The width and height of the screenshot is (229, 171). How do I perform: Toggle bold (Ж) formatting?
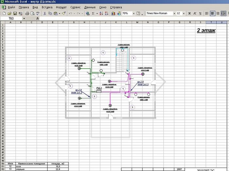(x=189, y=13)
